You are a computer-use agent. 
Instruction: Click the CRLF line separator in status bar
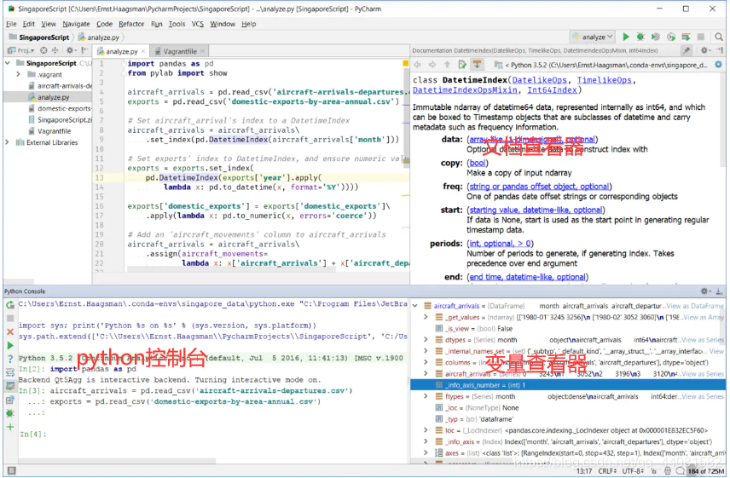point(607,470)
